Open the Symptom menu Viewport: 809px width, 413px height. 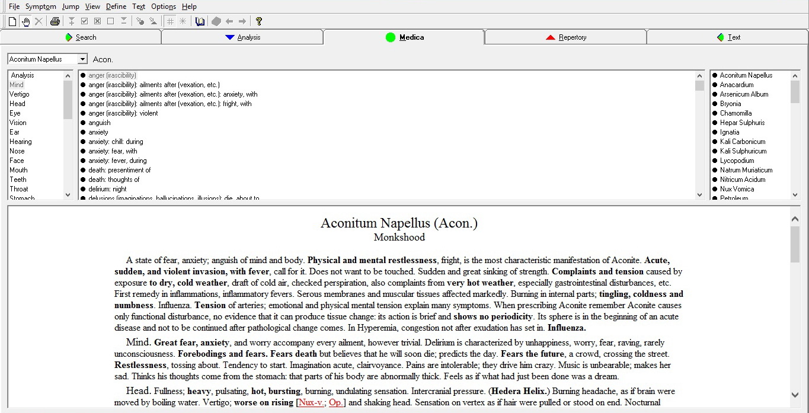click(41, 7)
